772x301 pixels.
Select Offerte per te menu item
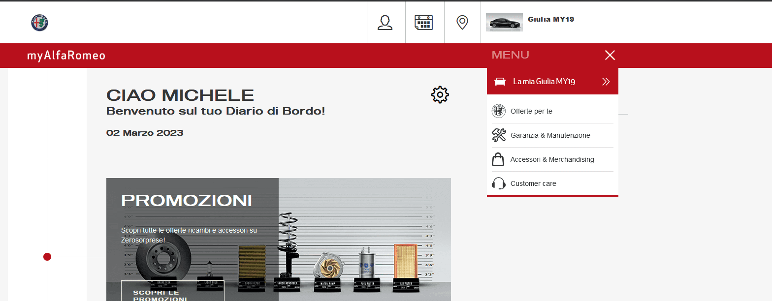pos(531,111)
